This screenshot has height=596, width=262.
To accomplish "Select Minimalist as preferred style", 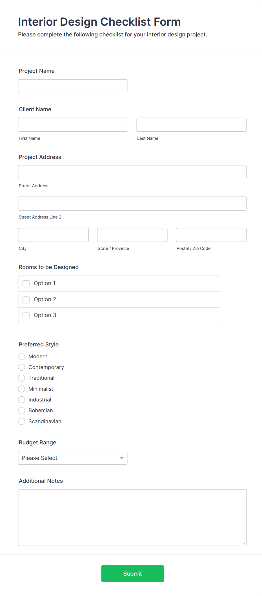I will pos(21,389).
